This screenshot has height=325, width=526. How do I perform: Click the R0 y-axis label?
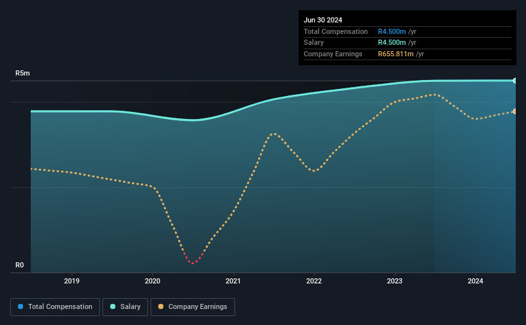pos(19,265)
